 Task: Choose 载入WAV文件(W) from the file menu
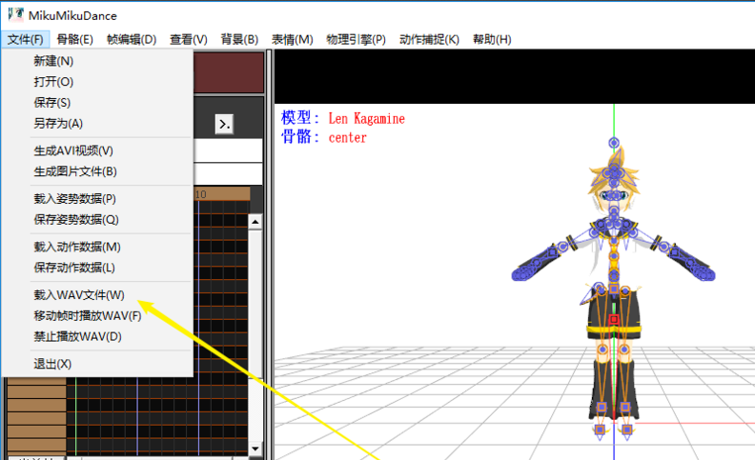(79, 295)
